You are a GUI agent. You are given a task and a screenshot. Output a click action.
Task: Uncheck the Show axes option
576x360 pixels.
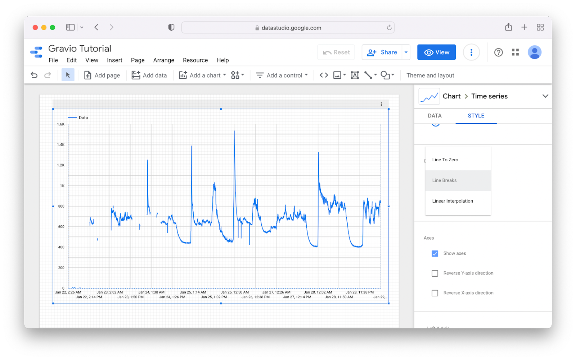pos(435,253)
